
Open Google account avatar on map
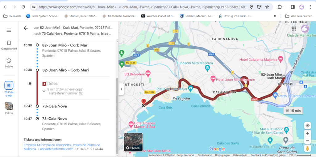point(305,29)
